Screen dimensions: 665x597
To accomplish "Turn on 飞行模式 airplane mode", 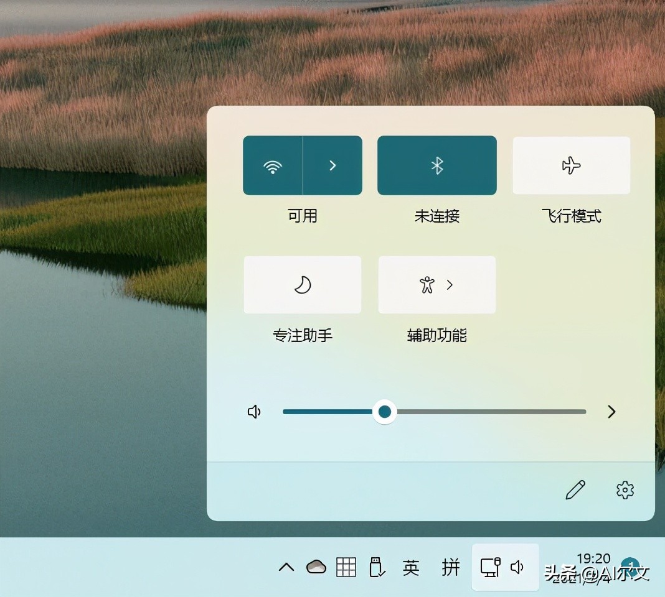I will (570, 165).
